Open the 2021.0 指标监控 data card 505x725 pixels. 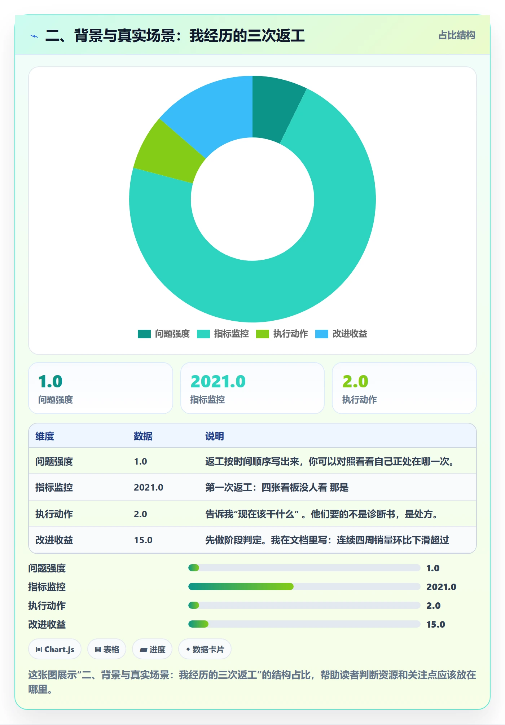tap(252, 388)
